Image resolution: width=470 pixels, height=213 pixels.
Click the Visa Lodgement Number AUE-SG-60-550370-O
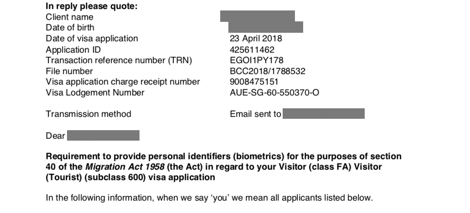274,93
